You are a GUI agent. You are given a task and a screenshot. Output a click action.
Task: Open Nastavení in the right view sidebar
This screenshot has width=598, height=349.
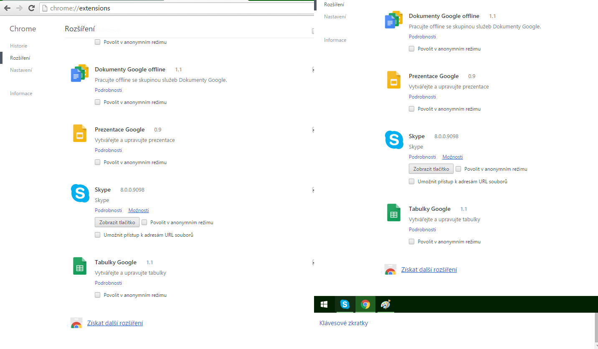coord(335,17)
